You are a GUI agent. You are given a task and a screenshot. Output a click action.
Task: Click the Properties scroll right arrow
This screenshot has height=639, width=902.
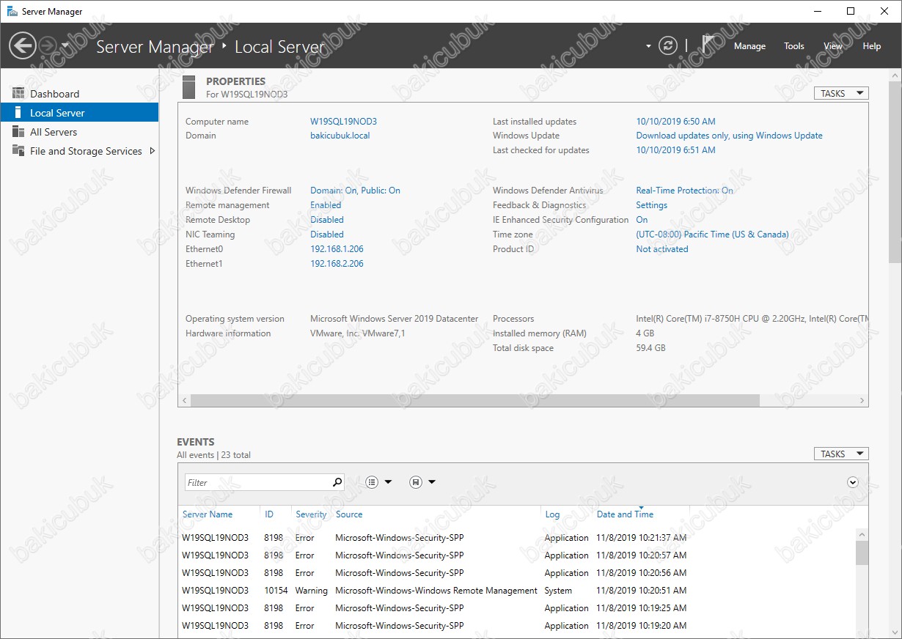[x=862, y=400]
